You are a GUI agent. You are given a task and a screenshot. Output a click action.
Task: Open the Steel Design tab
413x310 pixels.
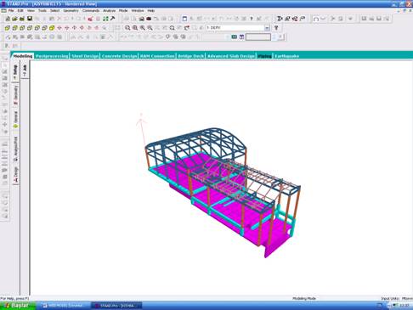click(x=85, y=56)
